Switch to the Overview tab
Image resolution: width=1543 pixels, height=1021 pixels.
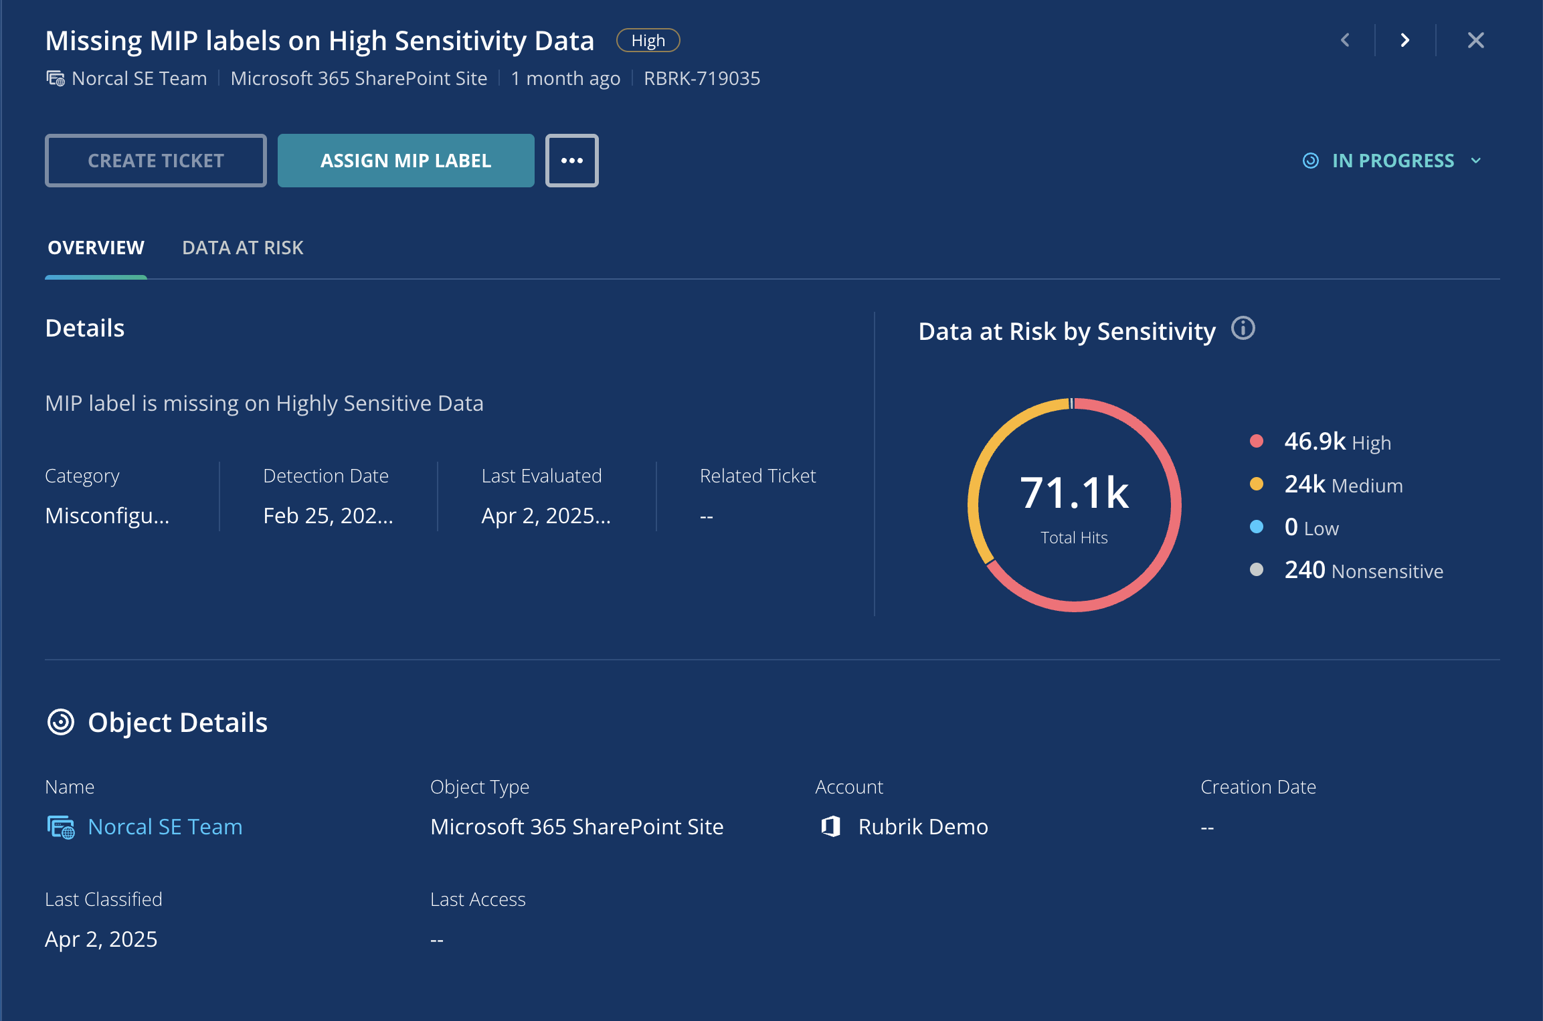point(96,248)
